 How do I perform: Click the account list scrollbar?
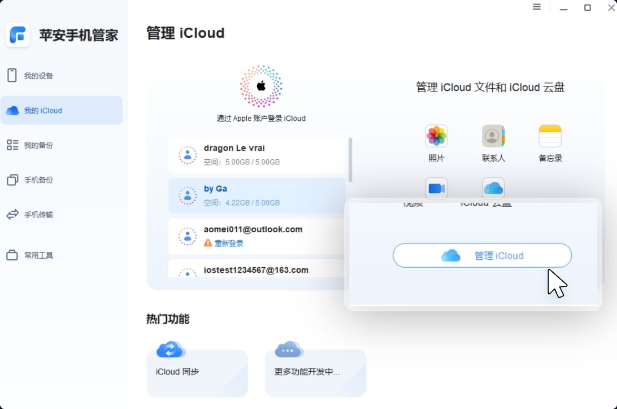click(350, 160)
